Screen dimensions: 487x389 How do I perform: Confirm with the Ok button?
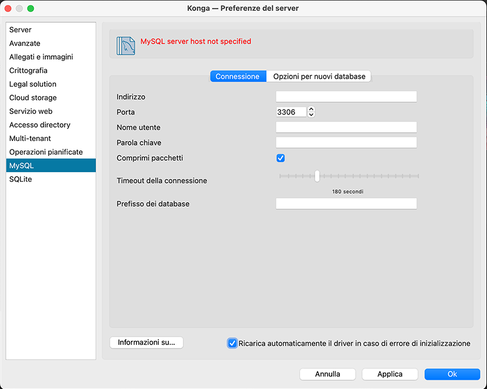(452, 374)
